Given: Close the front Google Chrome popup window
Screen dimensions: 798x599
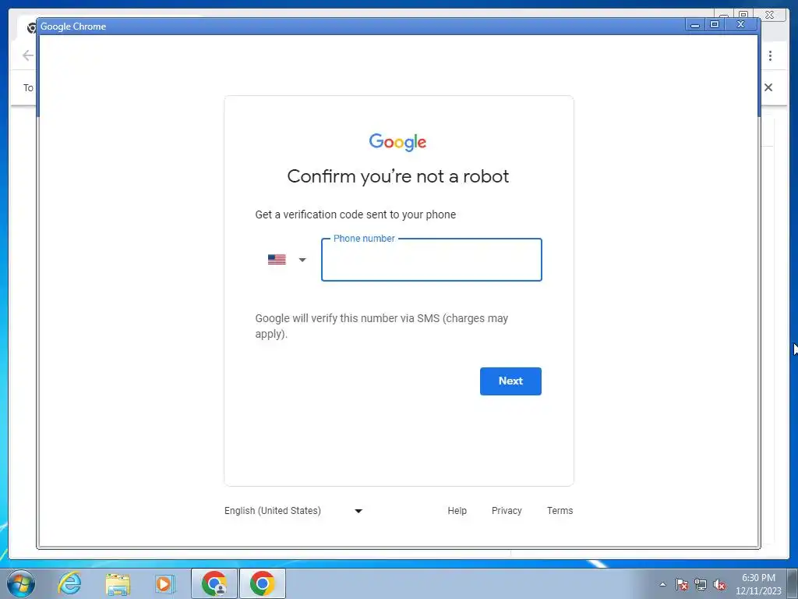Looking at the screenshot, I should click(741, 24).
